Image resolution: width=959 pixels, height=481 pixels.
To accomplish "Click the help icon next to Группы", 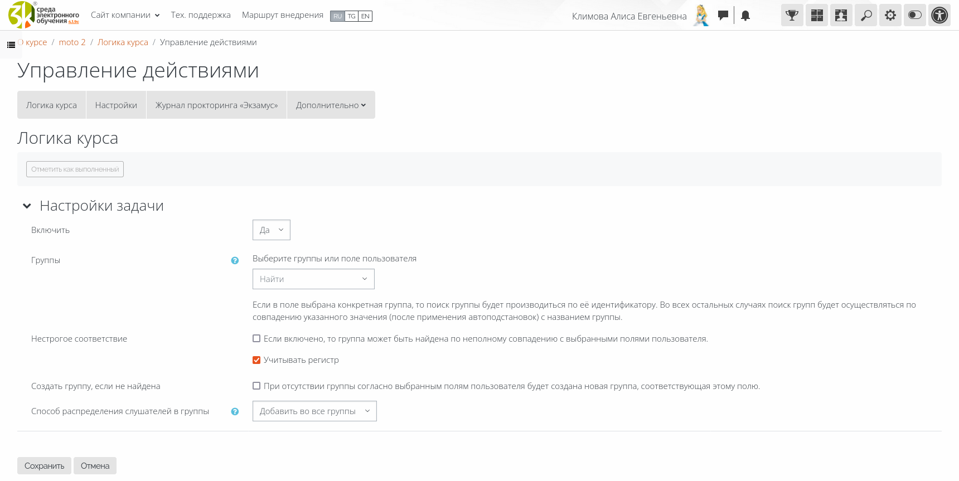I will [x=235, y=260].
